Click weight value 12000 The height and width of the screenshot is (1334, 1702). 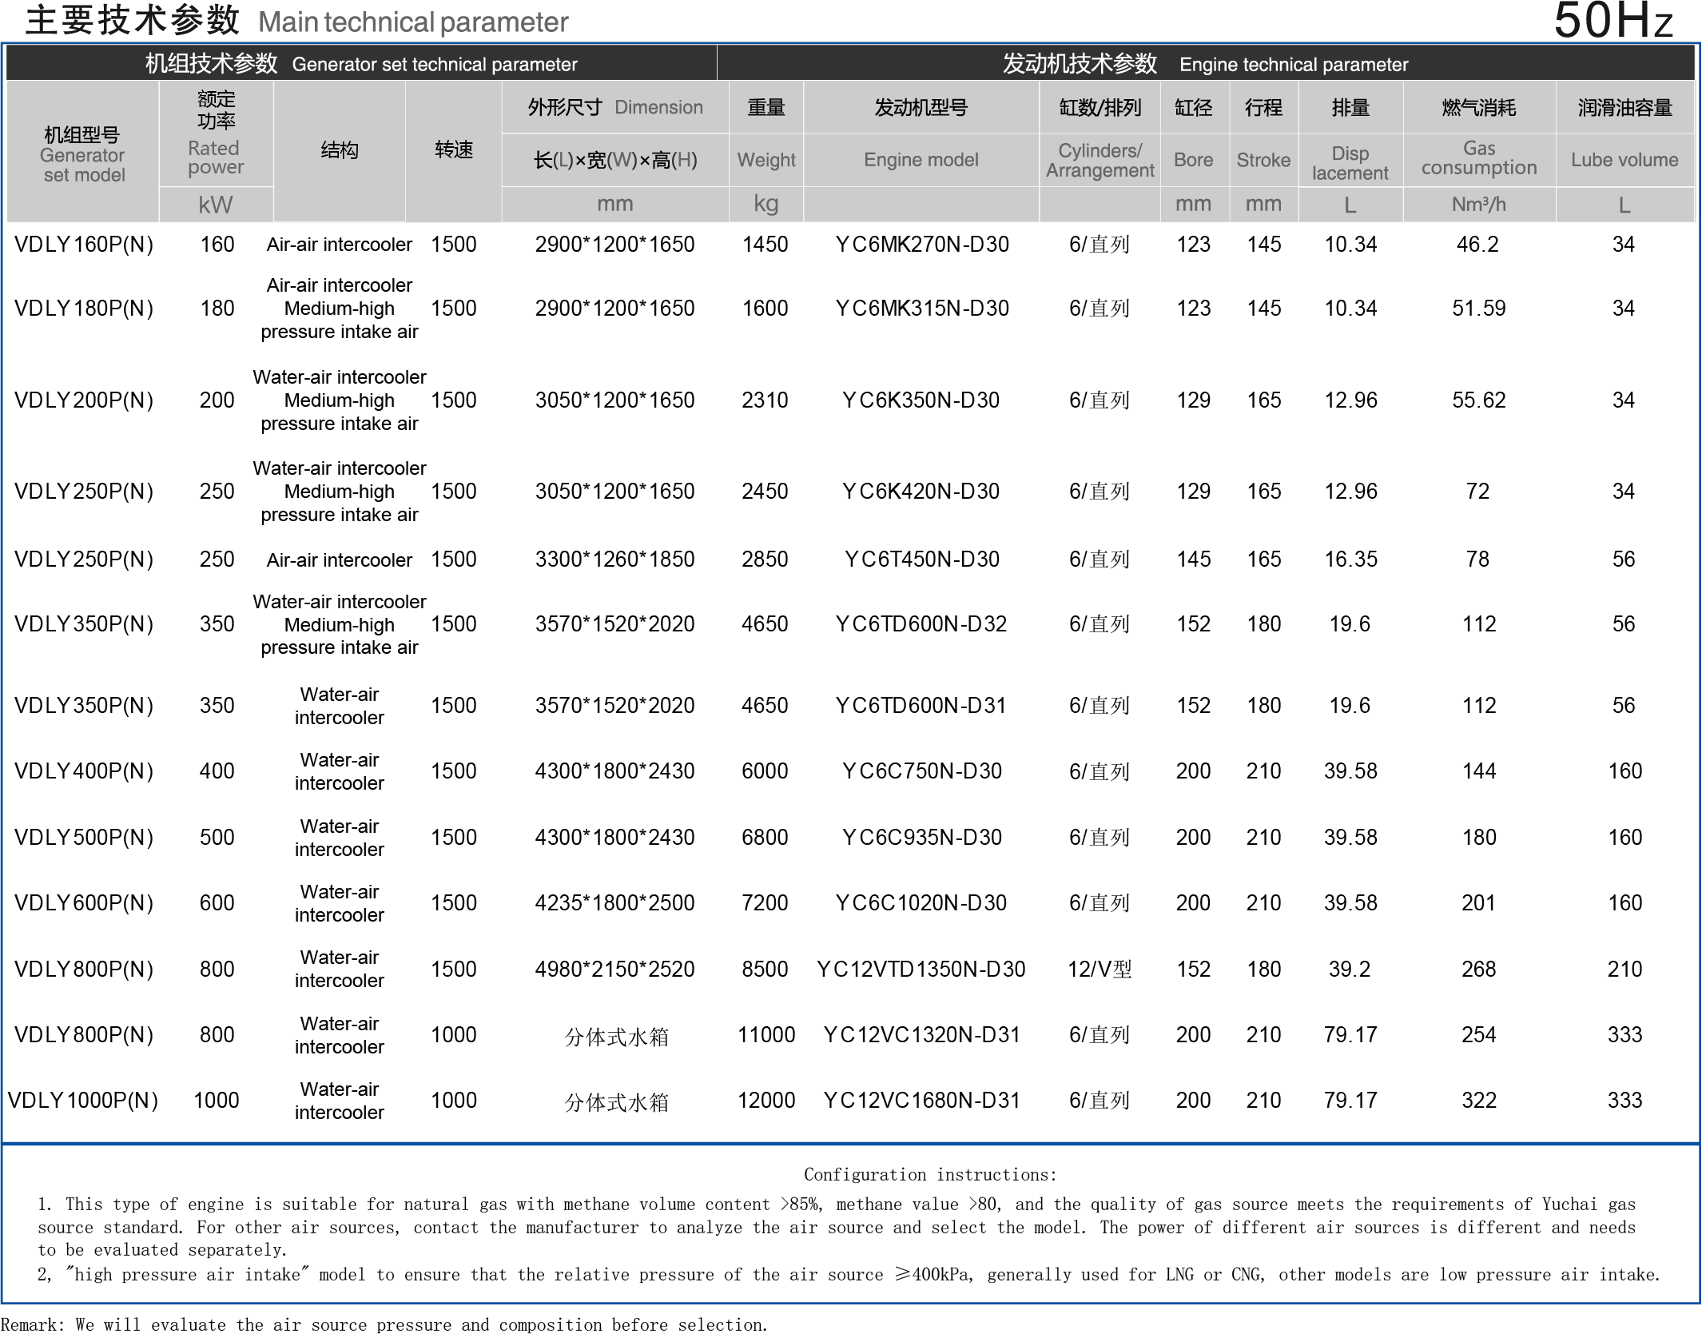(766, 1101)
